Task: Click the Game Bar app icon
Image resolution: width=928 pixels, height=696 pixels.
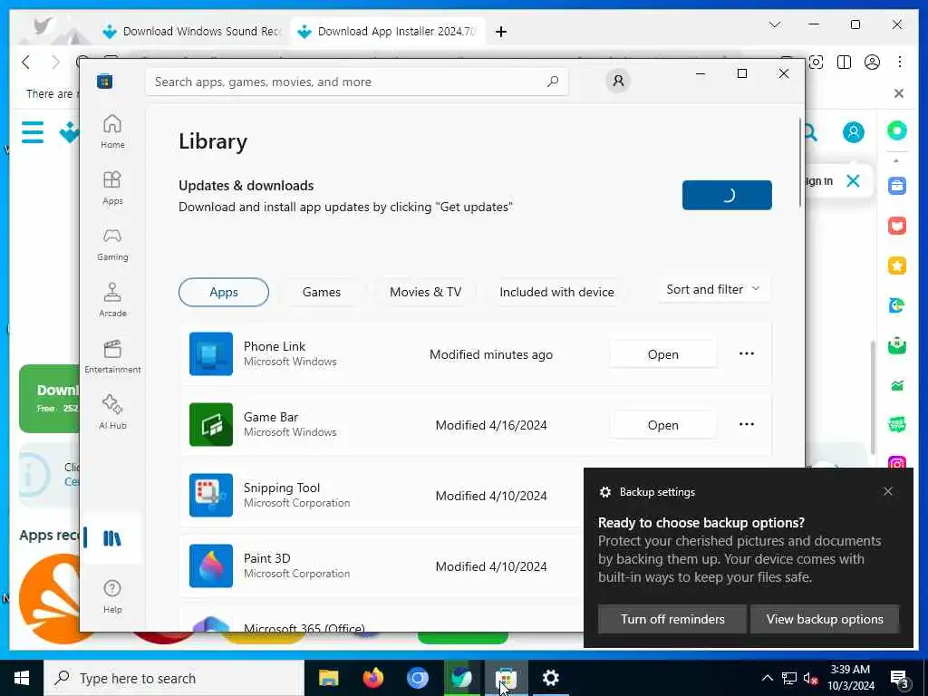Action: (211, 424)
